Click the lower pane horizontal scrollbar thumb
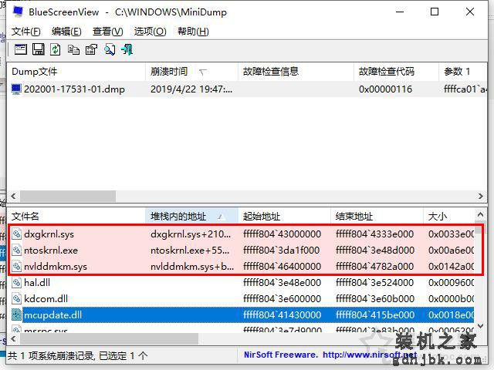 (109, 339)
